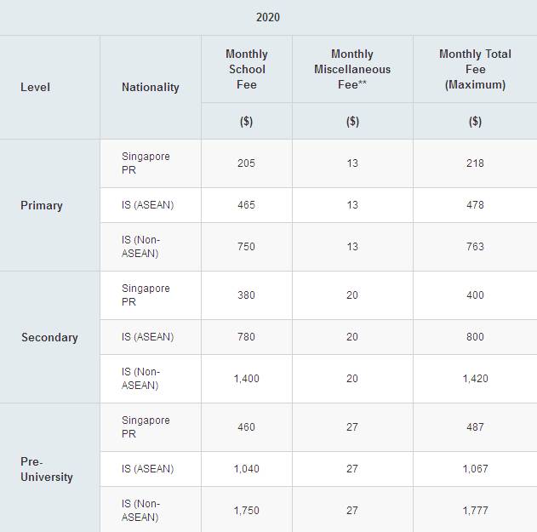Image resolution: width=537 pixels, height=532 pixels.
Task: Click the Monthly School Fee header
Action: click(x=246, y=69)
